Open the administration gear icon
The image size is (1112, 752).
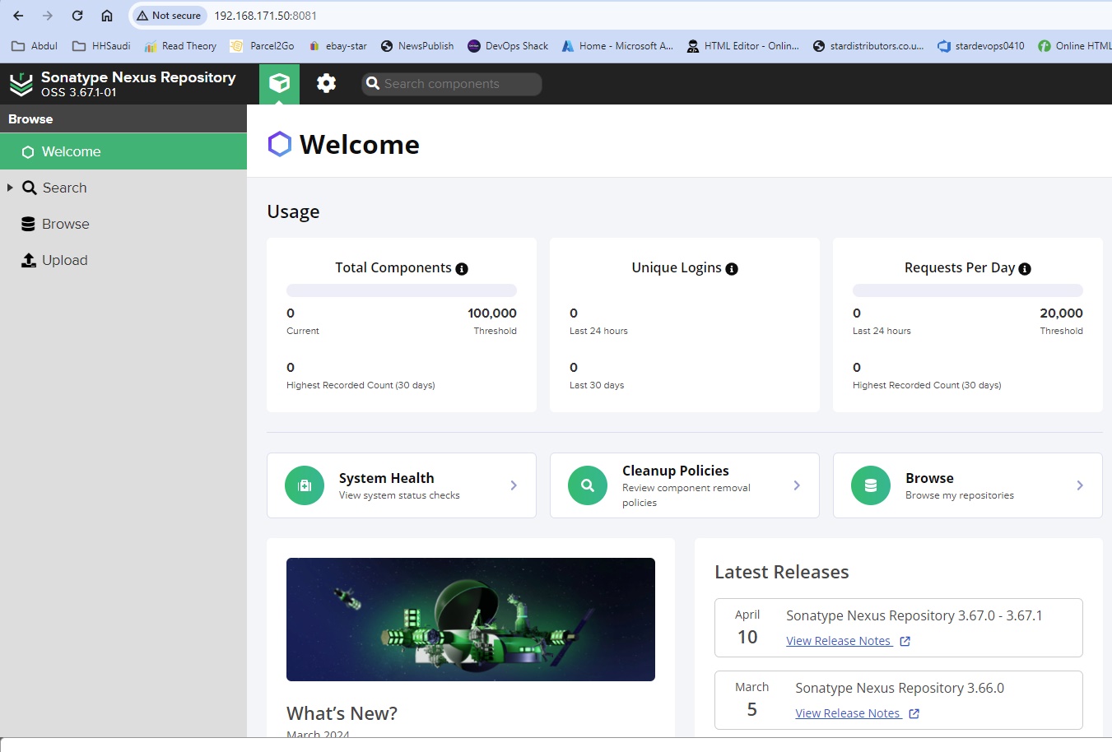(x=327, y=83)
